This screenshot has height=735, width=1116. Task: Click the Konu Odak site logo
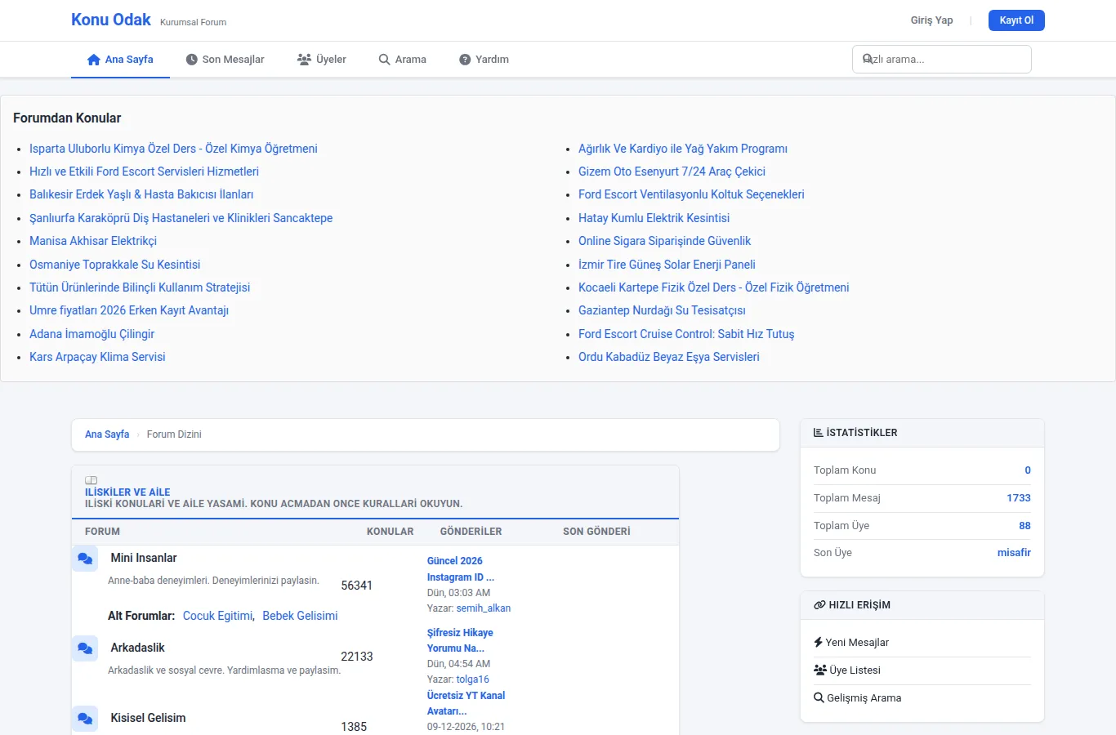coord(111,20)
